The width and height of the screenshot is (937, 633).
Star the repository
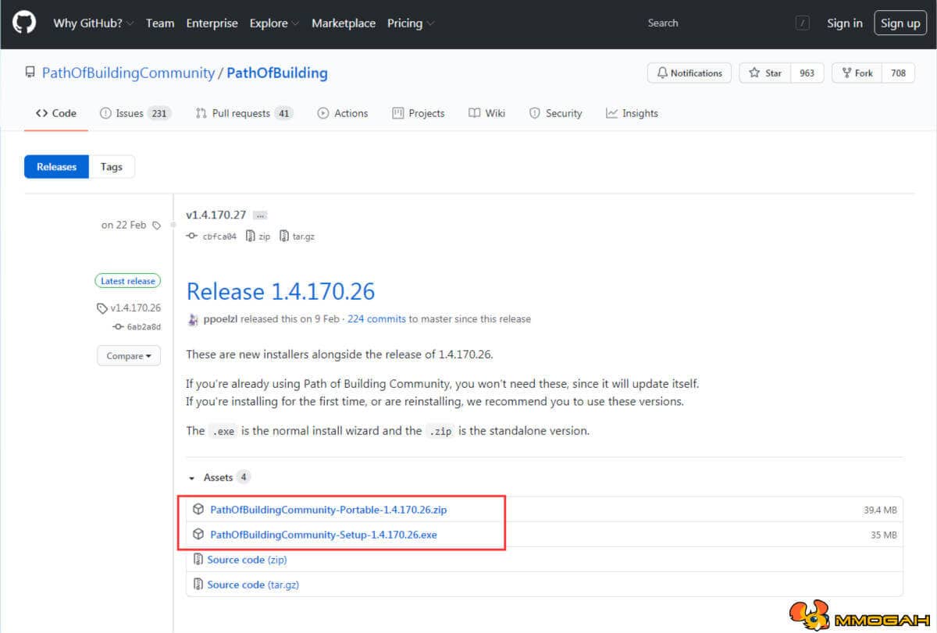765,73
